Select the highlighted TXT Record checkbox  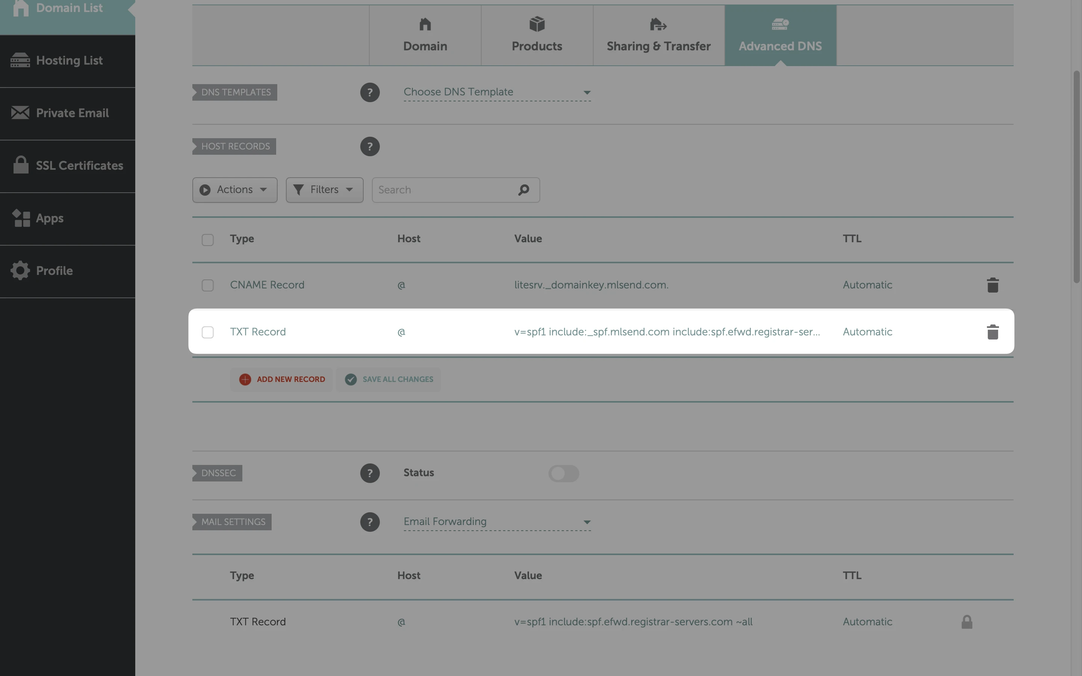(207, 332)
